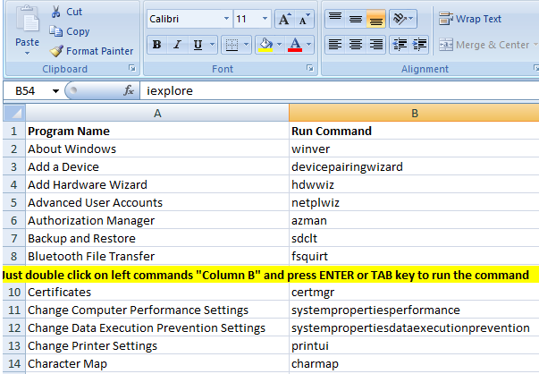Select the devicepairingwizard cell

click(414, 167)
